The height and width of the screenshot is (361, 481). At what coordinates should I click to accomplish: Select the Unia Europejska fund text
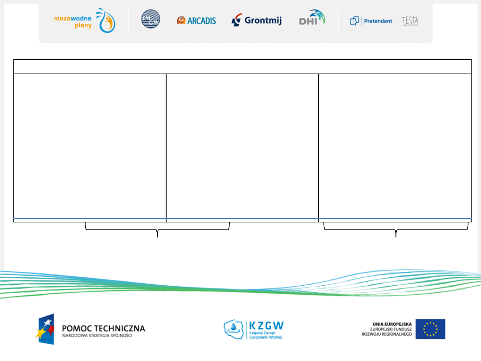pos(387,329)
